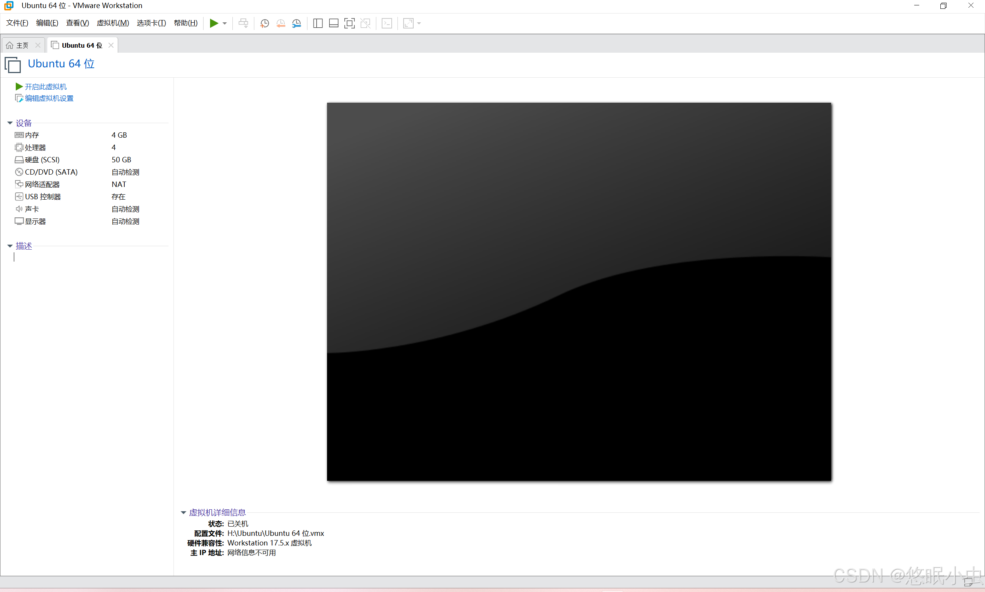Screen dimensions: 985x592
Task: Open the snapshot manager wrench icon
Action: [296, 23]
